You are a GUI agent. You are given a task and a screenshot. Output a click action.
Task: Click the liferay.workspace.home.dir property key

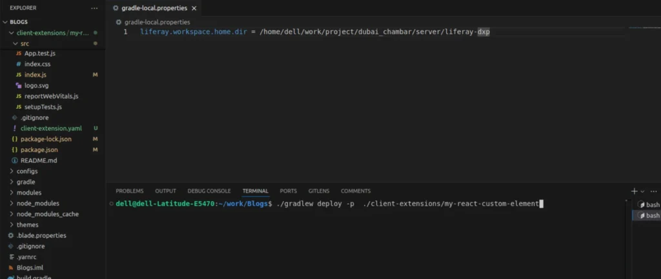[x=194, y=32]
